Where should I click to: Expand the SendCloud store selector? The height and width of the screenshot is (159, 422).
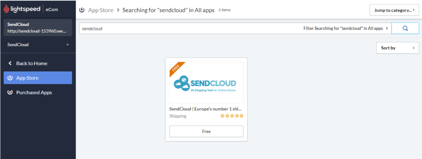coord(38,45)
